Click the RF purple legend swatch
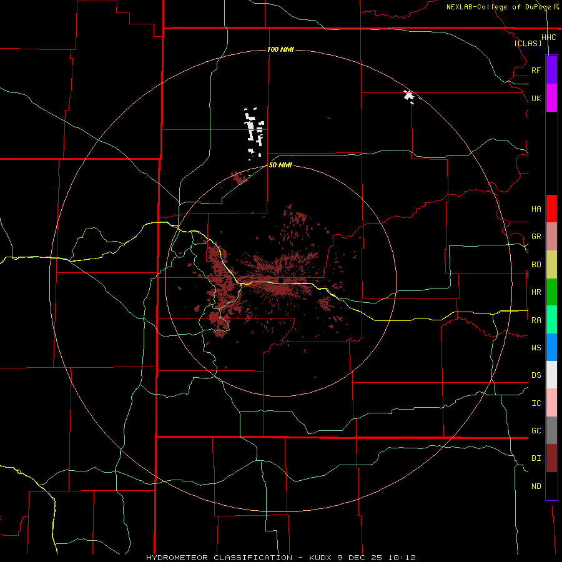Screen dimensions: 562x562 551,70
